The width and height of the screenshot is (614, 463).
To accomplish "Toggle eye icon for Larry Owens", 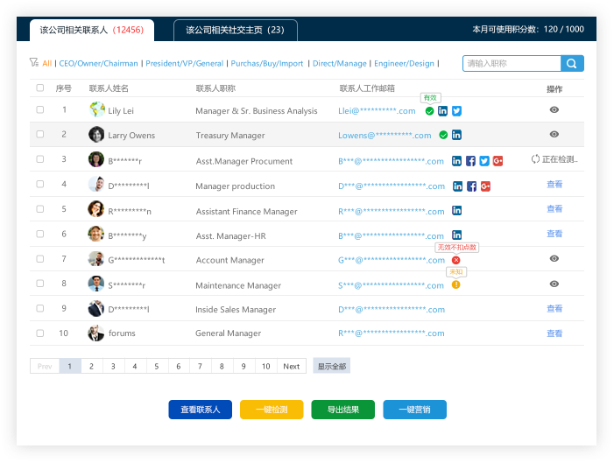I will [x=554, y=135].
